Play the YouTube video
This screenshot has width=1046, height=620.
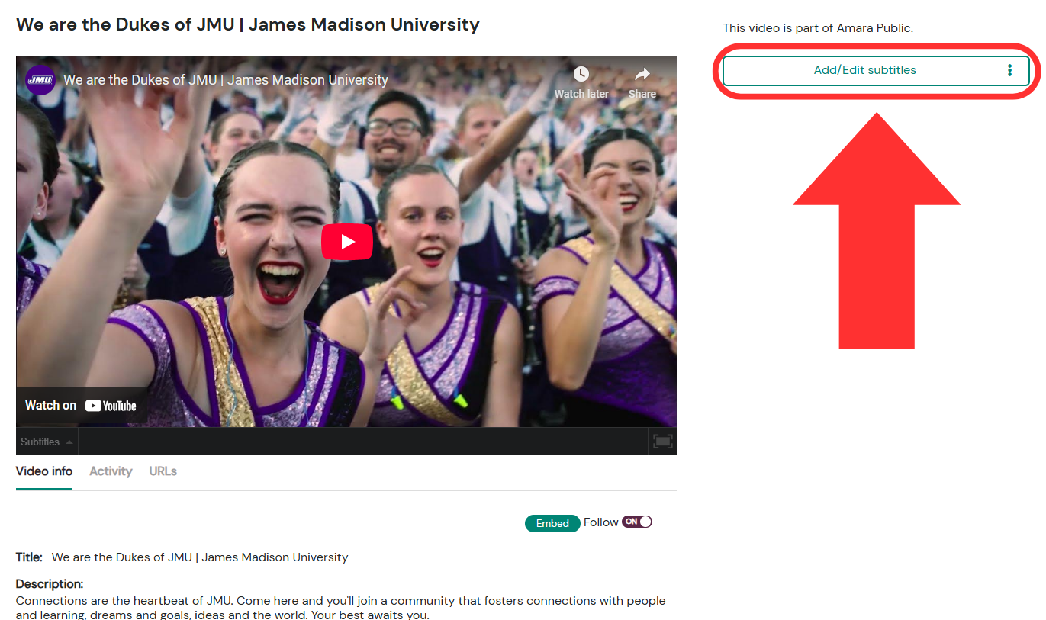tap(346, 242)
